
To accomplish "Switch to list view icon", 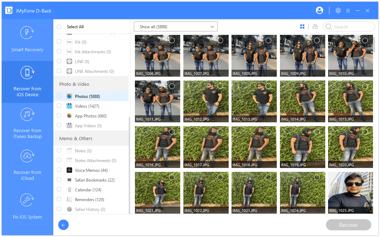I will pos(315,27).
